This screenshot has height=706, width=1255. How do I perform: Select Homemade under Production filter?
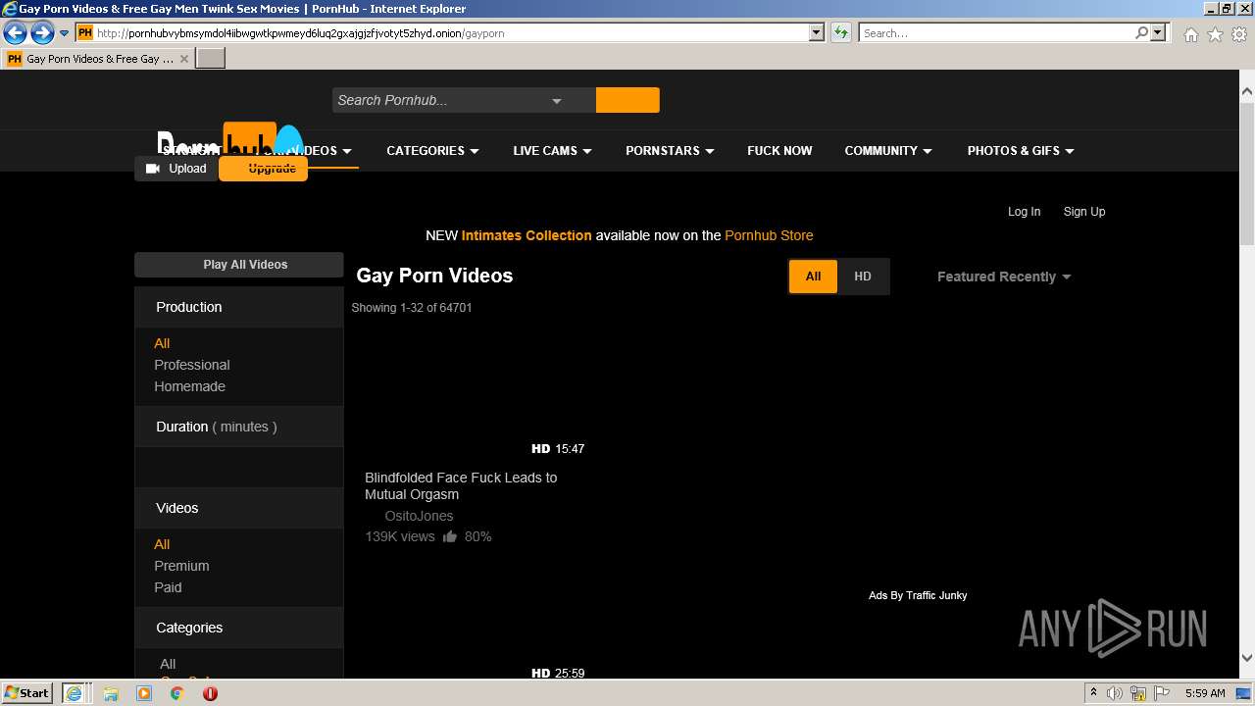pos(189,386)
